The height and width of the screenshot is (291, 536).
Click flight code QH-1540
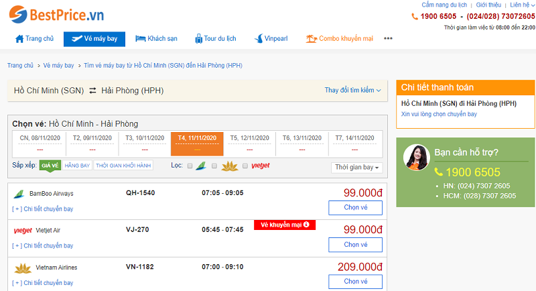[x=140, y=193]
